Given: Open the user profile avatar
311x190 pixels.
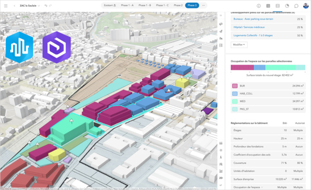Looking at the screenshot, I should coord(306,6).
